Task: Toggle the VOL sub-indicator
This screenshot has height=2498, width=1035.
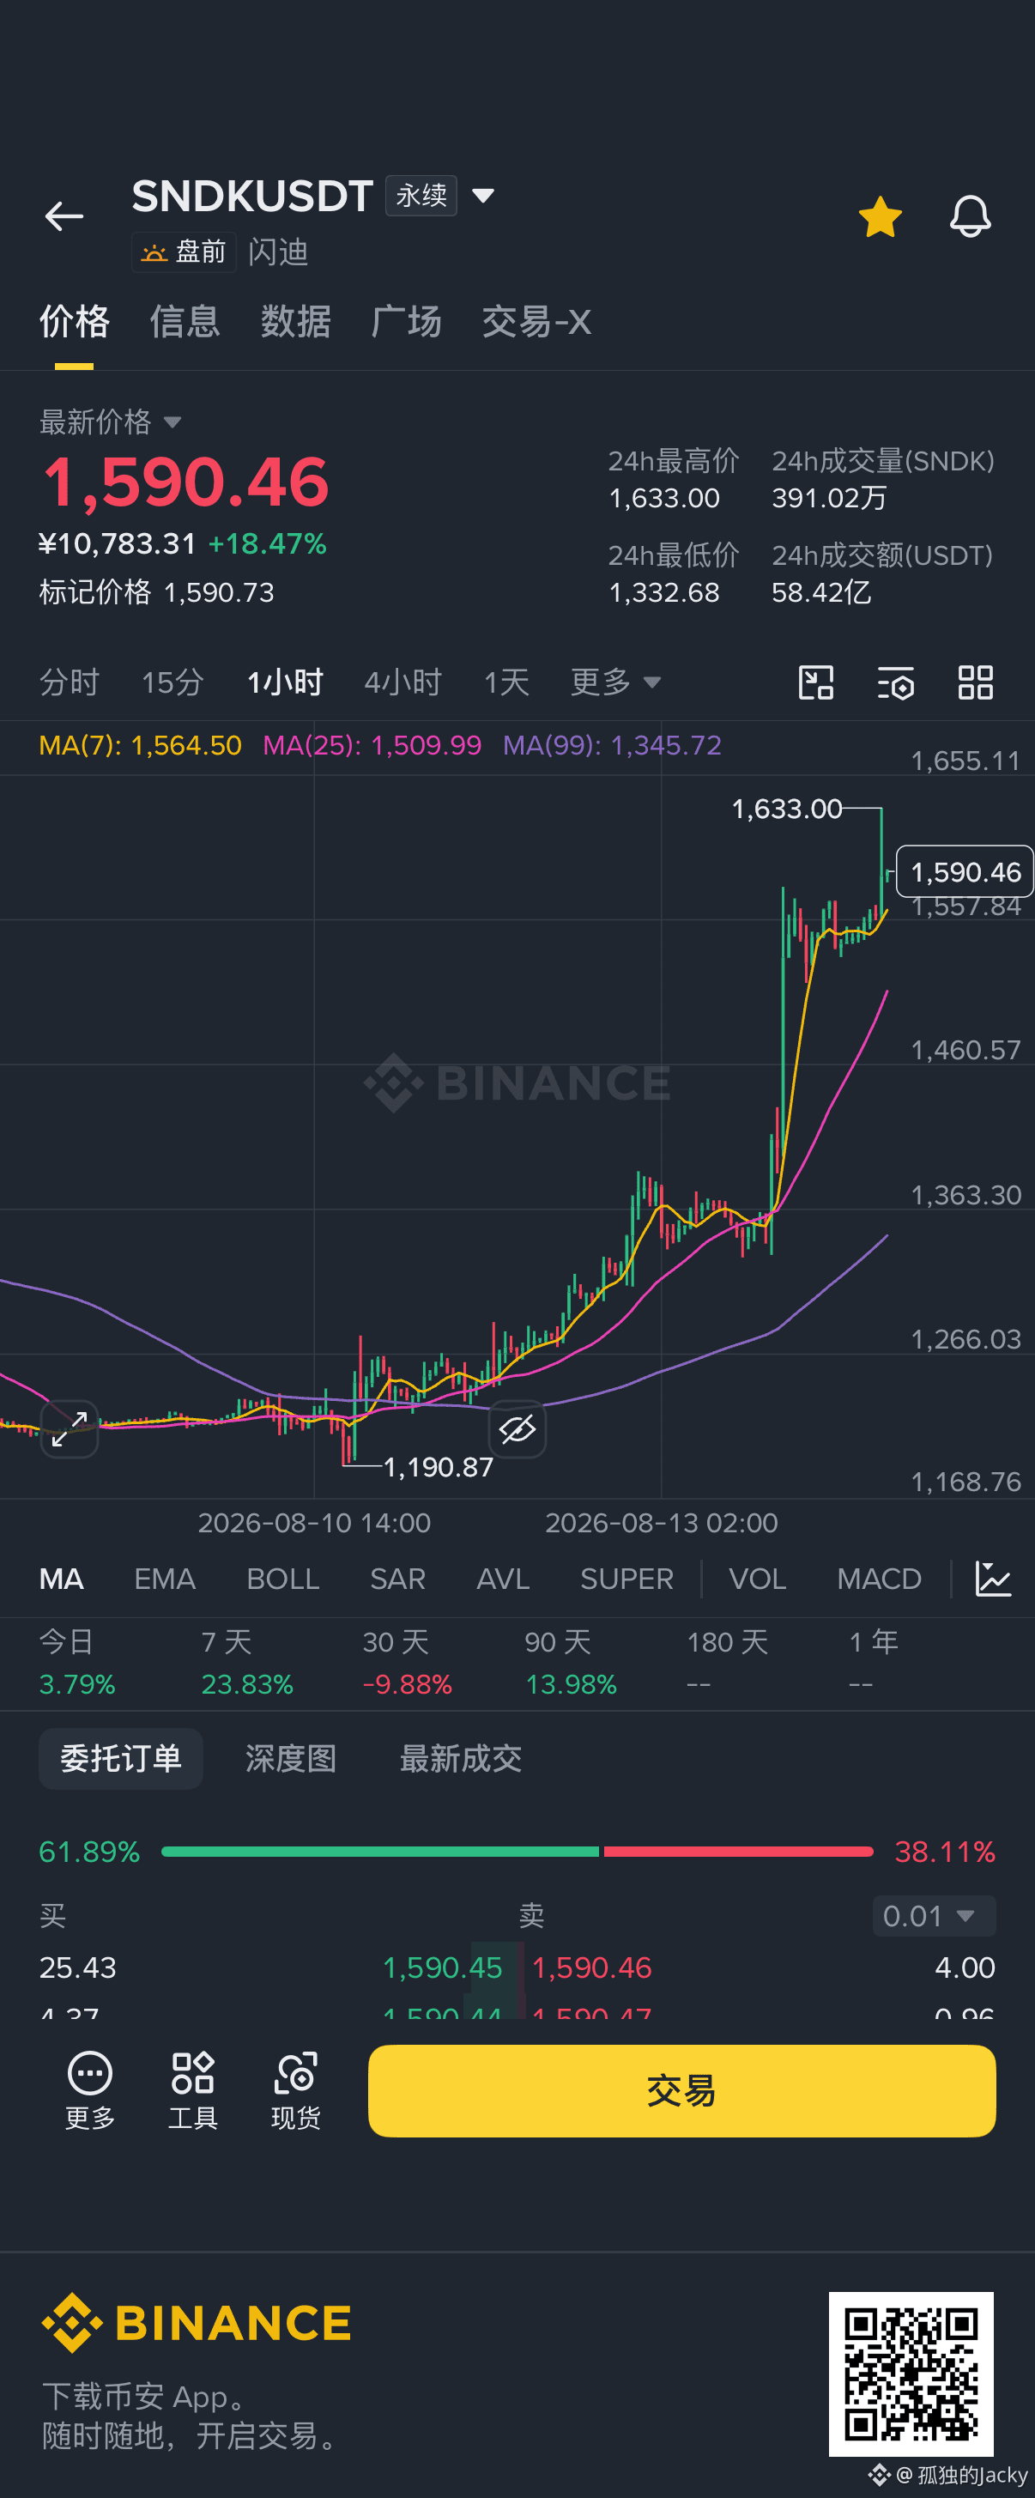Action: tap(757, 1579)
